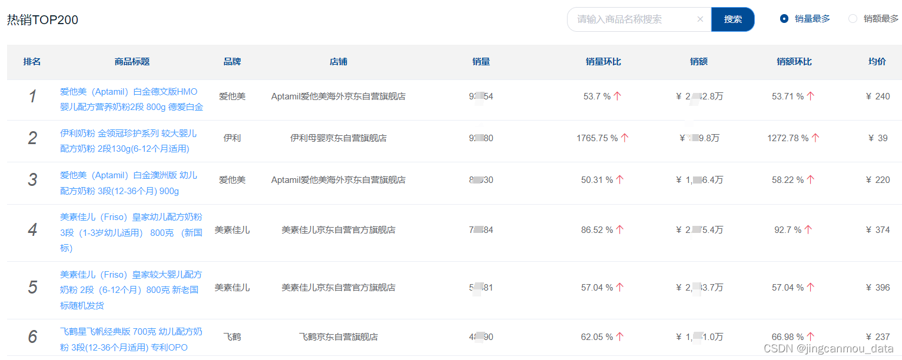Click the 销量环比 column header
The image size is (902, 360).
603,62
